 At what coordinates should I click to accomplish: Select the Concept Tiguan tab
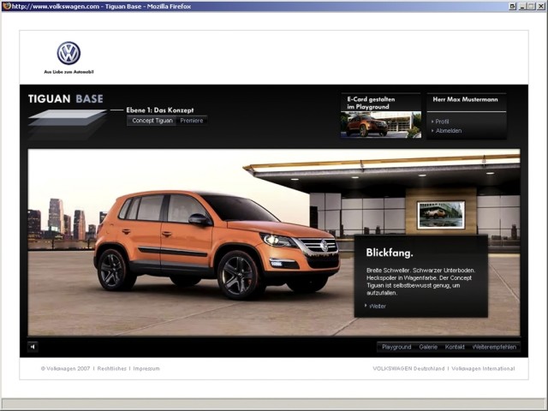tap(152, 121)
